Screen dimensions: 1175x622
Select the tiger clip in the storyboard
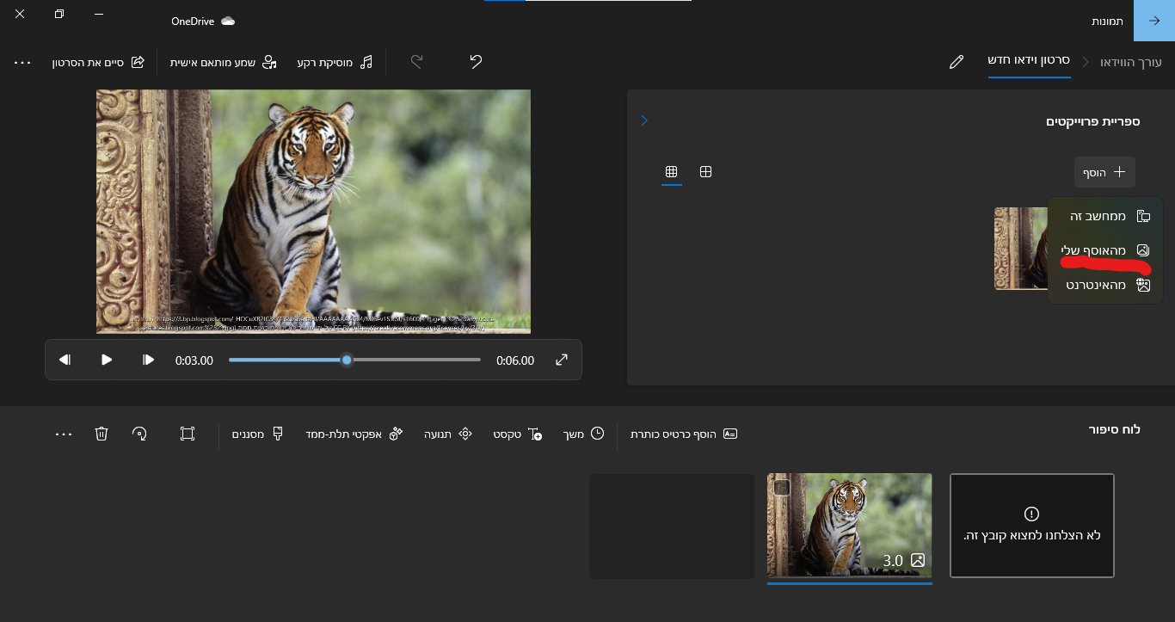click(x=850, y=525)
